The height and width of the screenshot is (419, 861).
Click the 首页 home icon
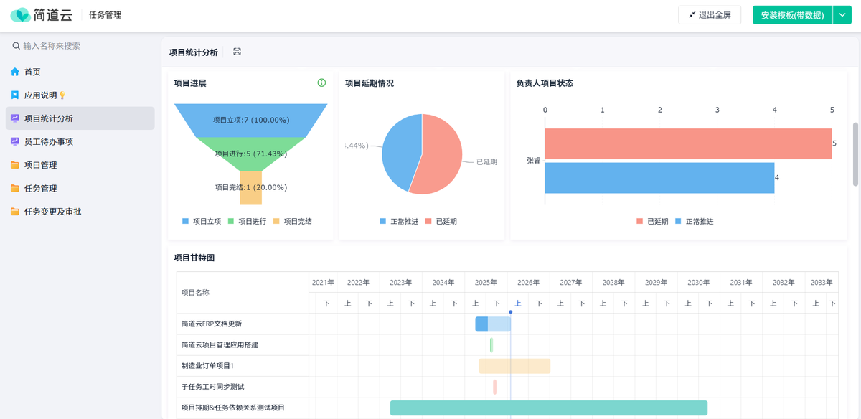(x=15, y=72)
